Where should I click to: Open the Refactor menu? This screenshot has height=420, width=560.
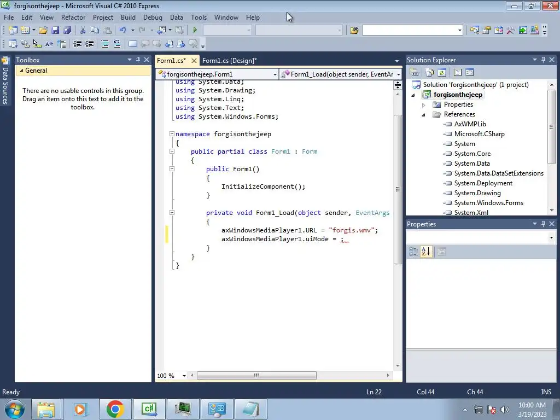(x=73, y=17)
